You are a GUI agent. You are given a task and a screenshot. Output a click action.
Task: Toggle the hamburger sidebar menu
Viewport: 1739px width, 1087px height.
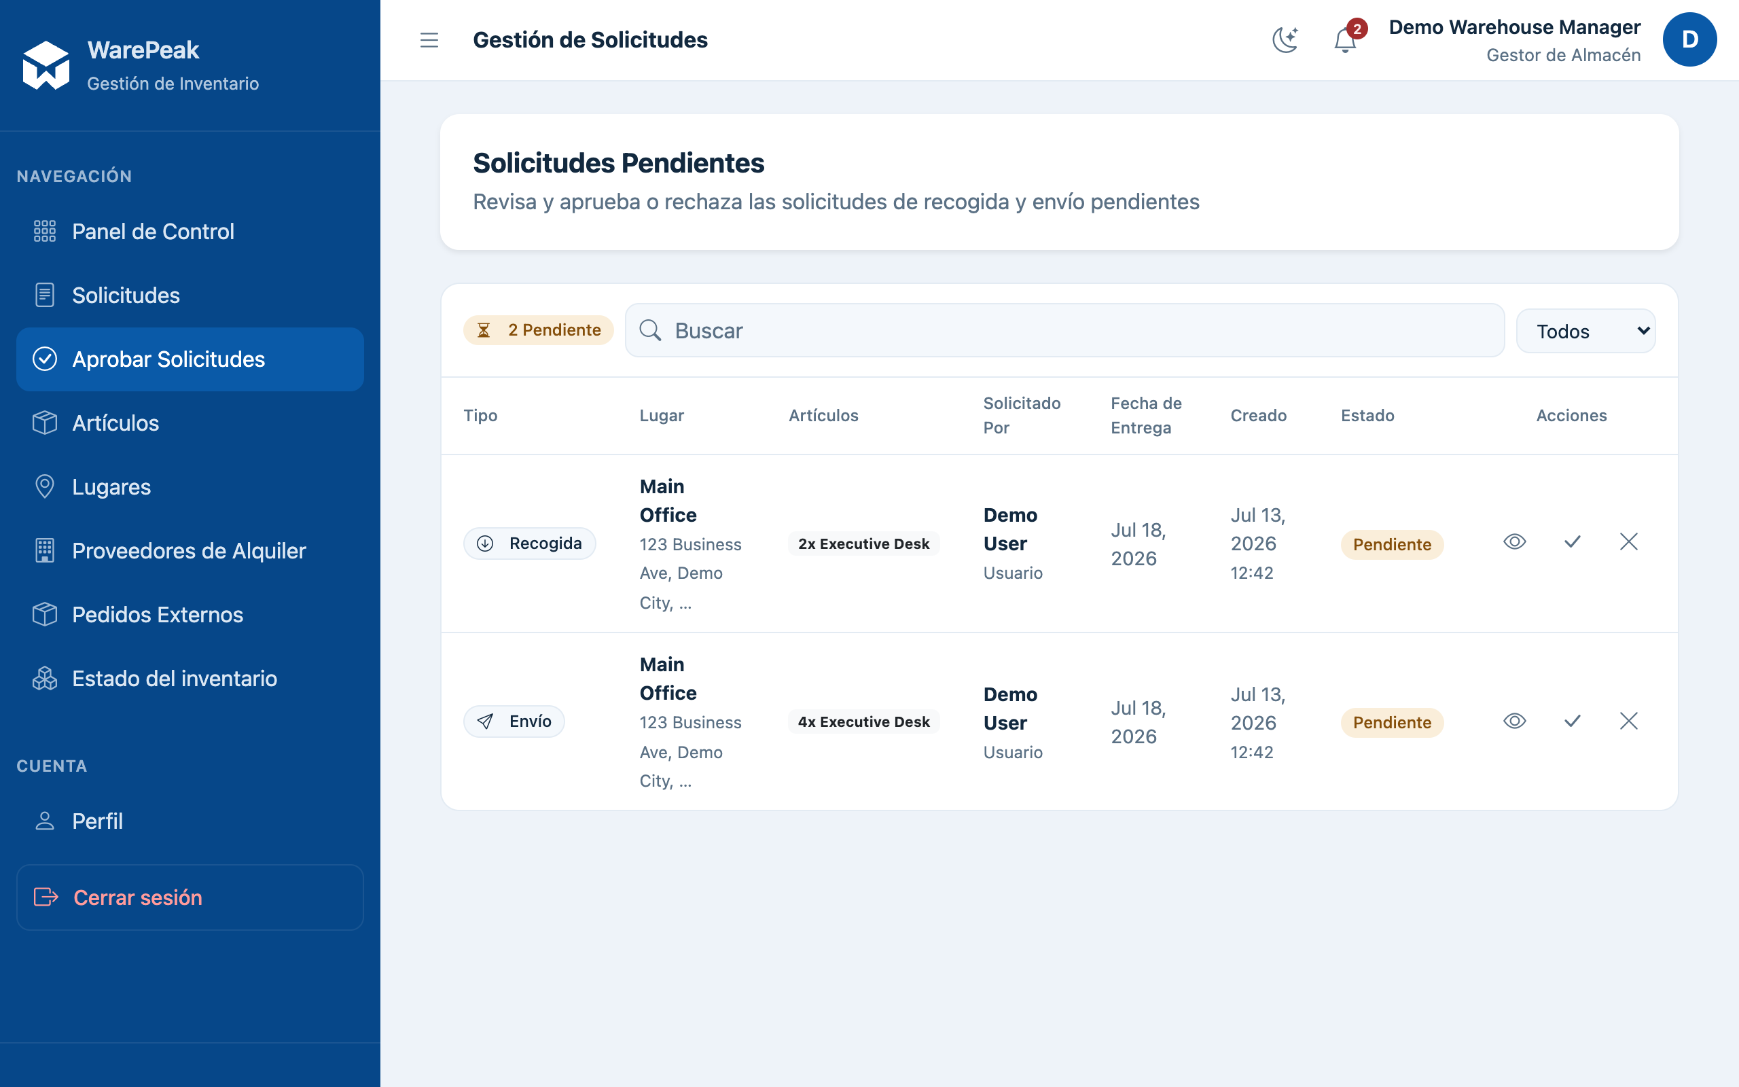click(x=429, y=40)
